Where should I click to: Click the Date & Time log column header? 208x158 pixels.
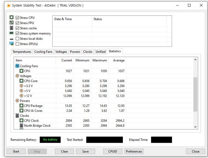coord(72,19)
